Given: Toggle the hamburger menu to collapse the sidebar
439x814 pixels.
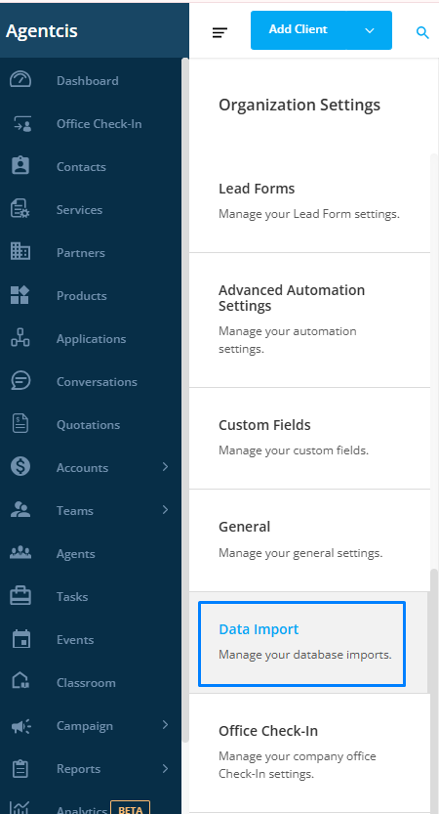Looking at the screenshot, I should point(219,32).
